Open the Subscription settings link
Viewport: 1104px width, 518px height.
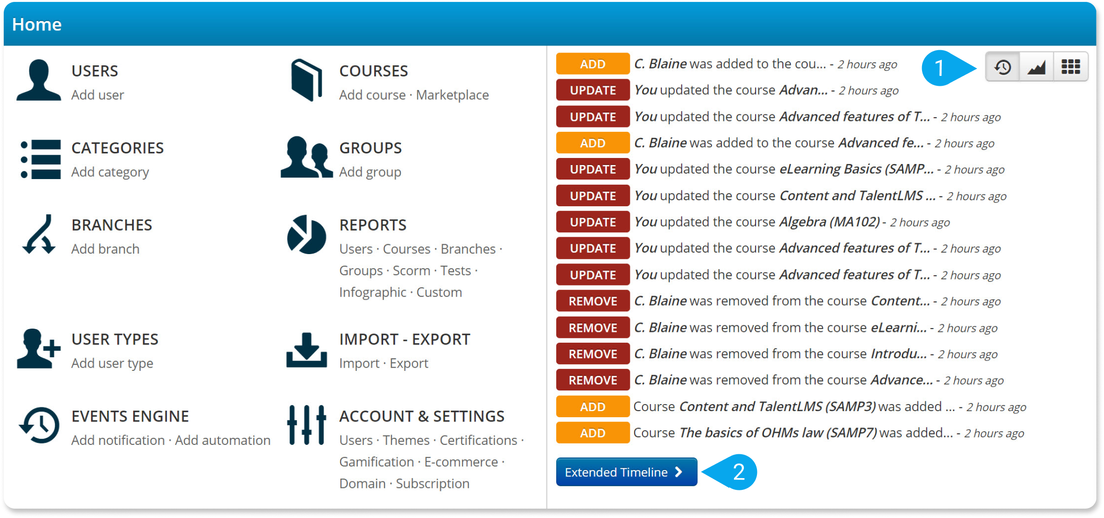(x=432, y=483)
